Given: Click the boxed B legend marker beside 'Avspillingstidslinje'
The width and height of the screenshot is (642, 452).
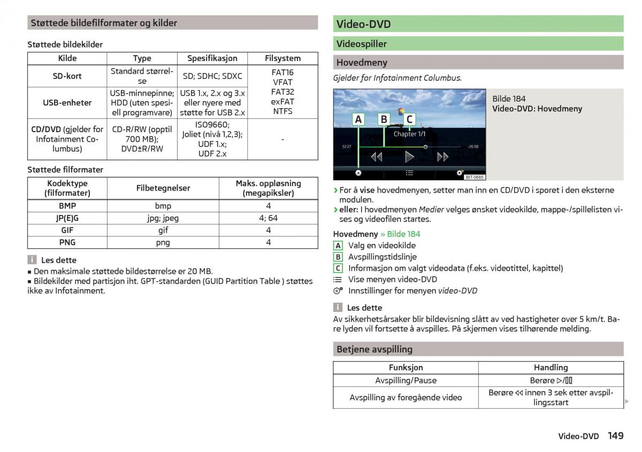Looking at the screenshot, I should (x=338, y=257).
